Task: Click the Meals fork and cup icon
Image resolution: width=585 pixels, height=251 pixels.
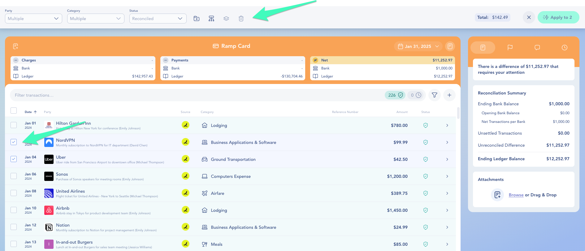Action: 205,244
